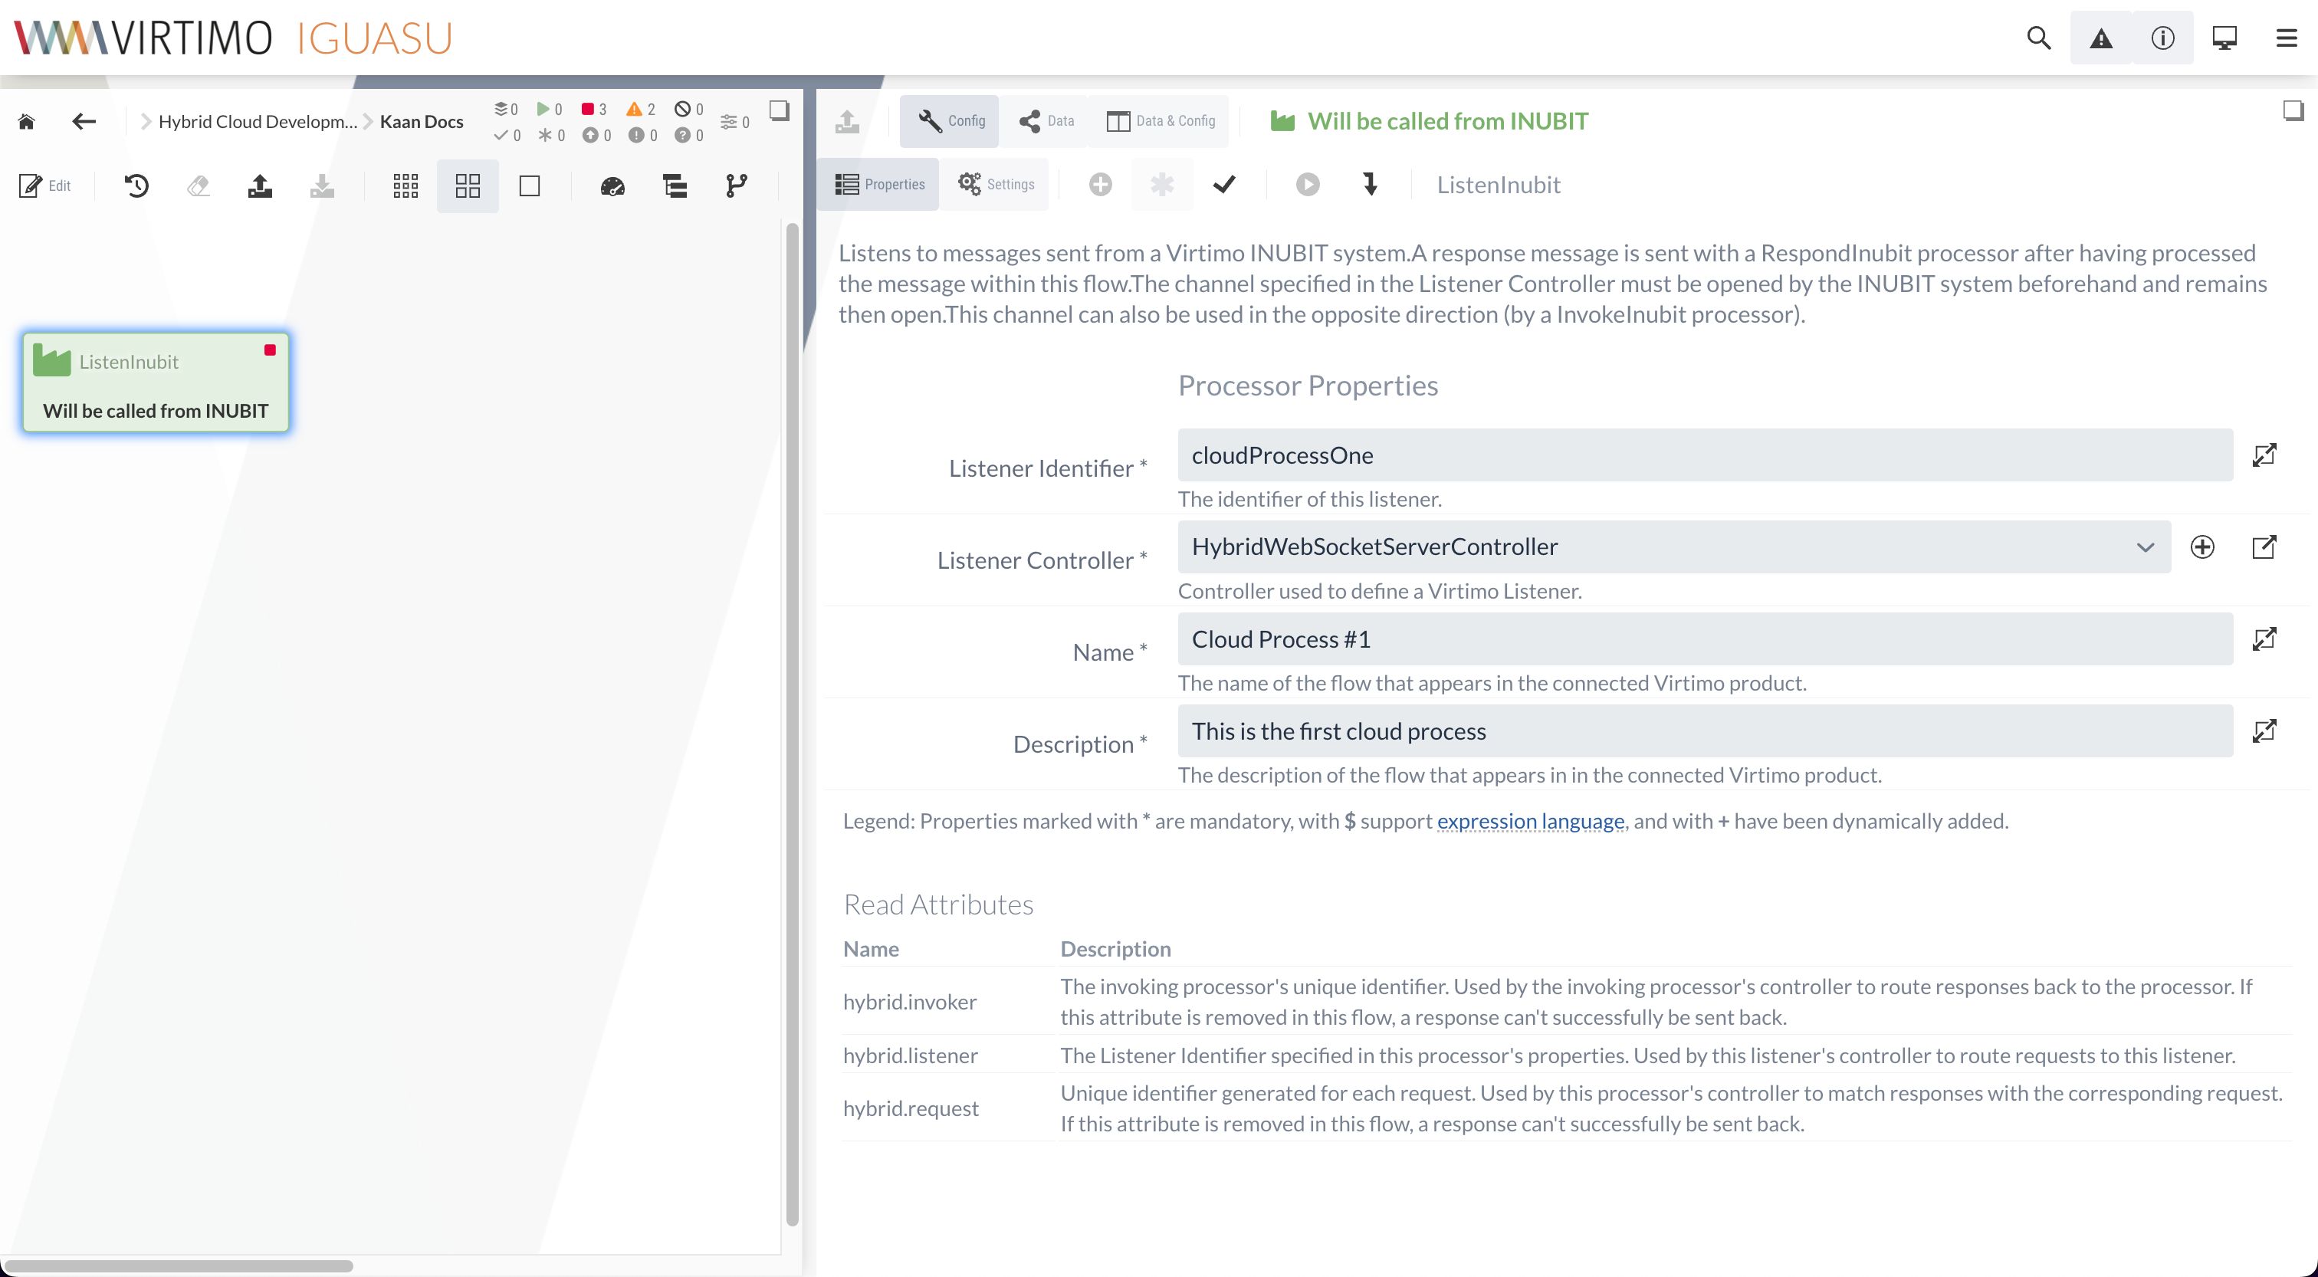This screenshot has height=1277, width=2318.
Task: Open the hamburger menu icon
Action: (2286, 38)
